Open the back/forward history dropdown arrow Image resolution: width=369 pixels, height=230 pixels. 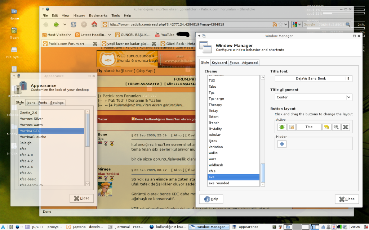[65, 24]
